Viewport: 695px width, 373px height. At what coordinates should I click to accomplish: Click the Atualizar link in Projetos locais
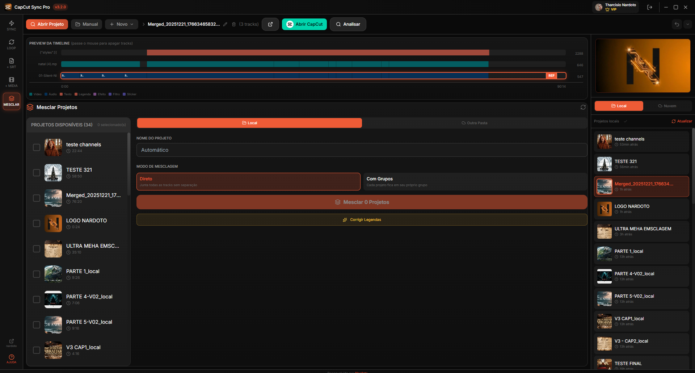coord(682,121)
